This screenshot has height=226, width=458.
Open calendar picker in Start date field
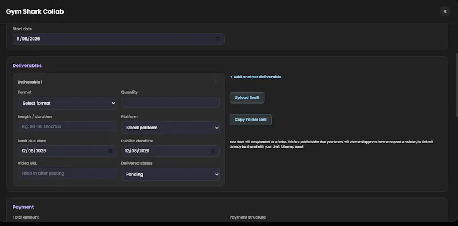click(218, 39)
